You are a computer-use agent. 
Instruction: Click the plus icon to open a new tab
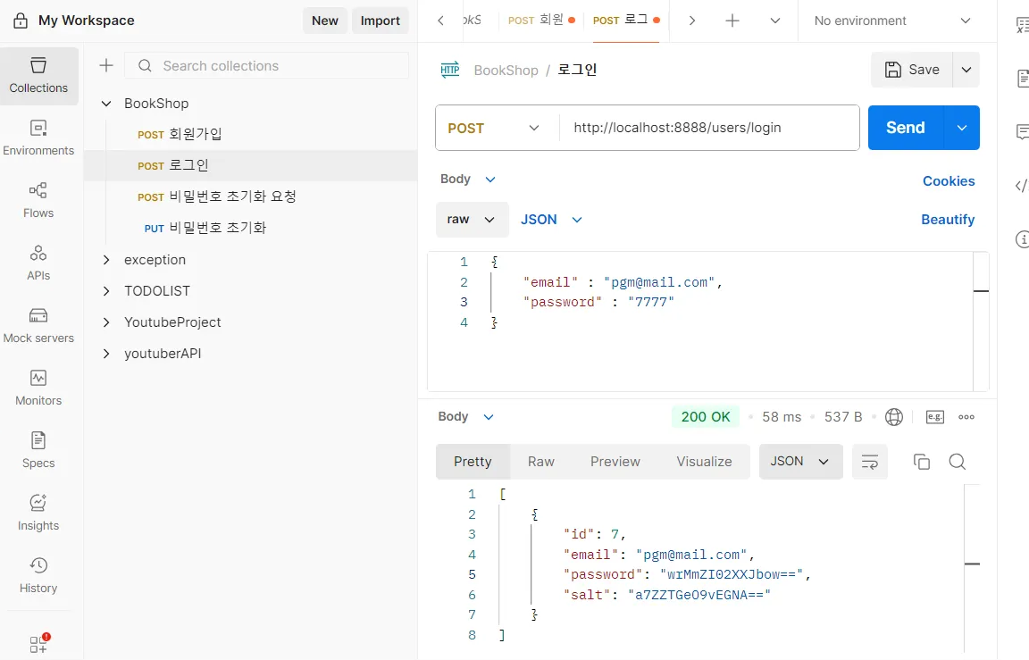[732, 21]
